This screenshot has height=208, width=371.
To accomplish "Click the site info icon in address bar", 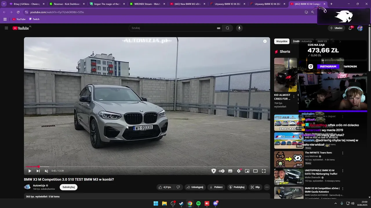I will pyautogui.click(x=26, y=12).
